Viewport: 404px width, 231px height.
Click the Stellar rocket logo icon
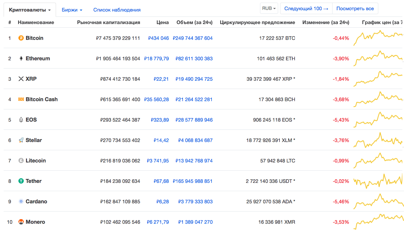click(x=21, y=140)
